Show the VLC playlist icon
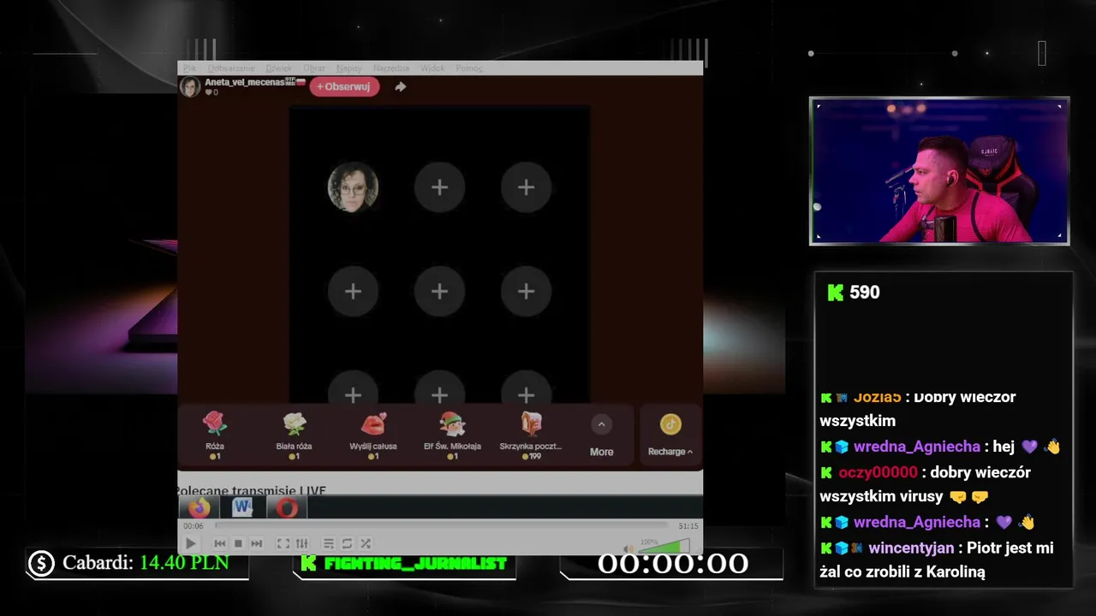The image size is (1096, 616). click(x=329, y=543)
